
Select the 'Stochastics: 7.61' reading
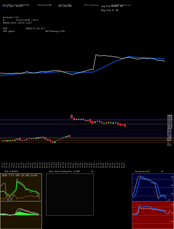[x=11, y=17]
